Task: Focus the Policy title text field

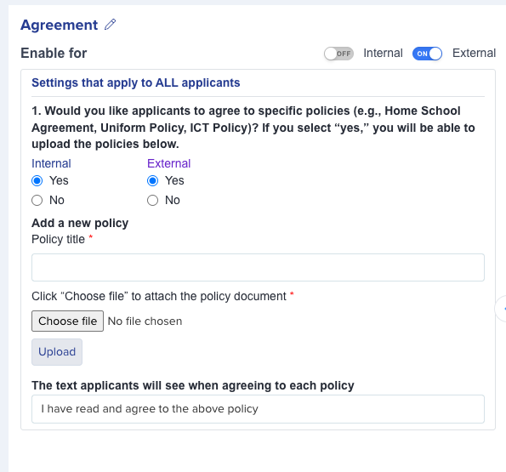Action: pos(258,267)
